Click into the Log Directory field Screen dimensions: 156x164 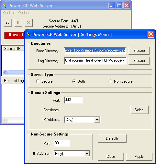click(95, 61)
